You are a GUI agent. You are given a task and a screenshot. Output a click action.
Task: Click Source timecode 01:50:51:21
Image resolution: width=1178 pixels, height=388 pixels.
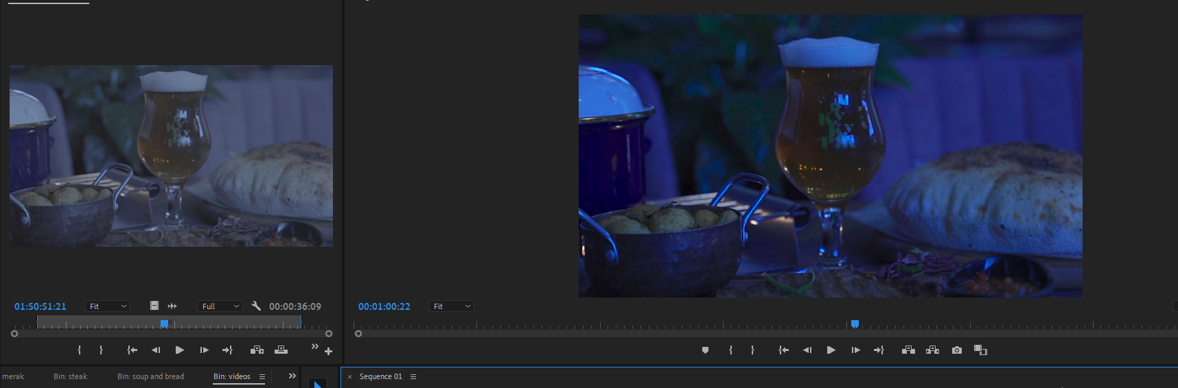click(41, 306)
